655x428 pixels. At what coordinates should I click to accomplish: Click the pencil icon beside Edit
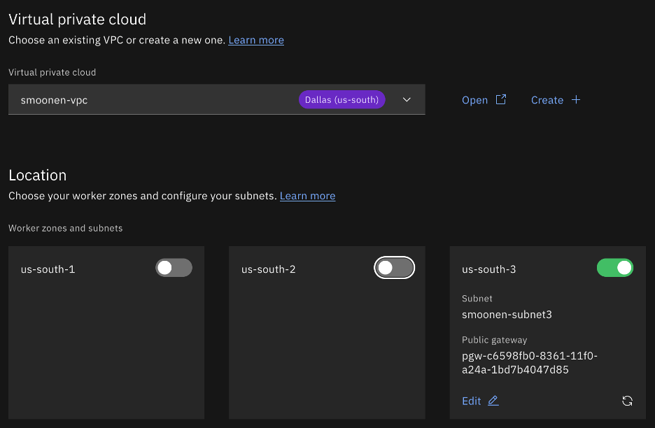[x=493, y=401]
